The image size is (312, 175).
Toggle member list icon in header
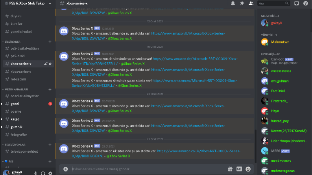[x=251, y=3]
